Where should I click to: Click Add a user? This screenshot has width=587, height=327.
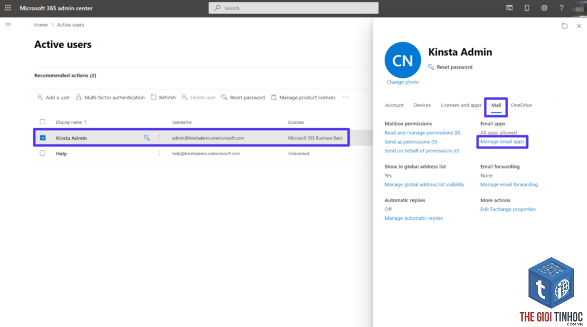pos(53,97)
